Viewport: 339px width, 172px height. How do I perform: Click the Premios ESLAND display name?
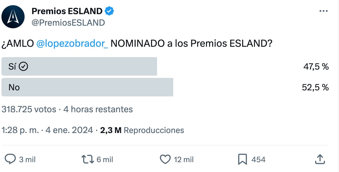pyautogui.click(x=67, y=11)
